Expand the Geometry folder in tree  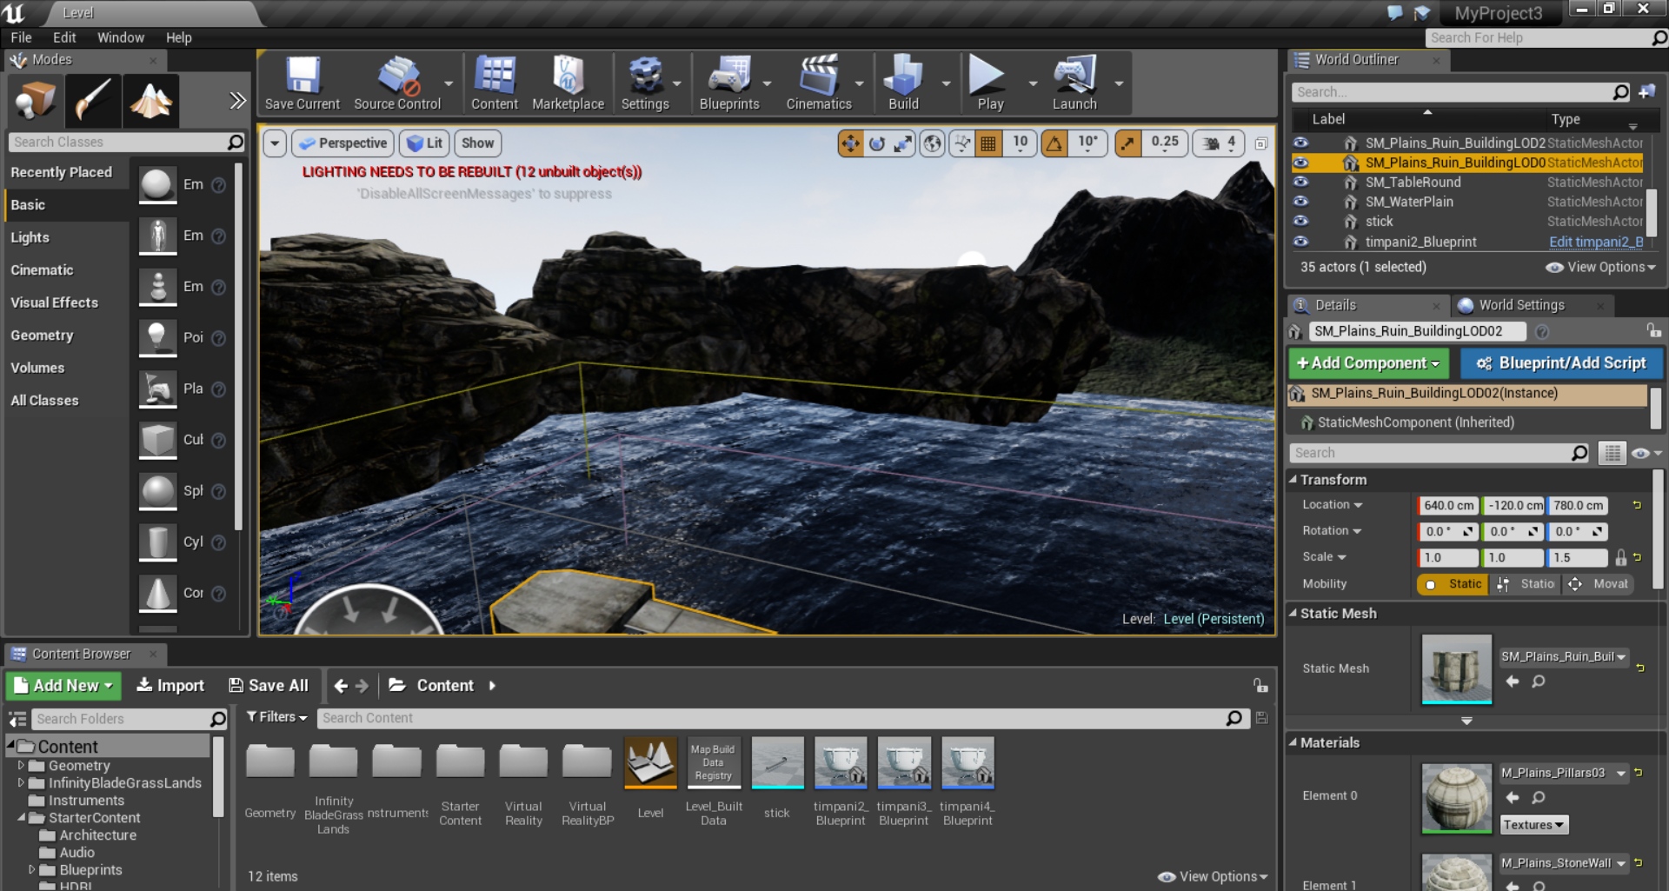[21, 766]
